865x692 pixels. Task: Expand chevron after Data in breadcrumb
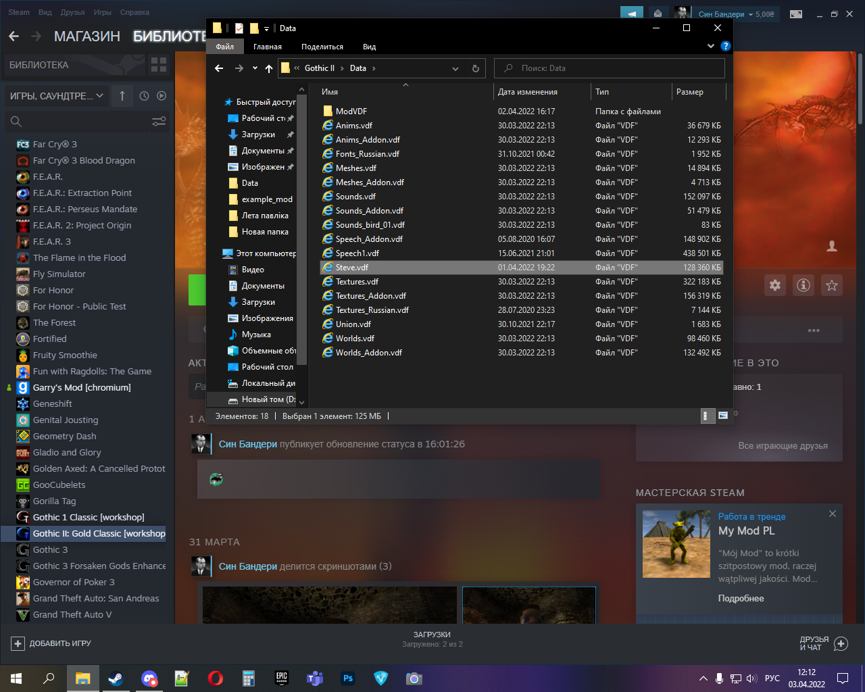[x=374, y=68]
